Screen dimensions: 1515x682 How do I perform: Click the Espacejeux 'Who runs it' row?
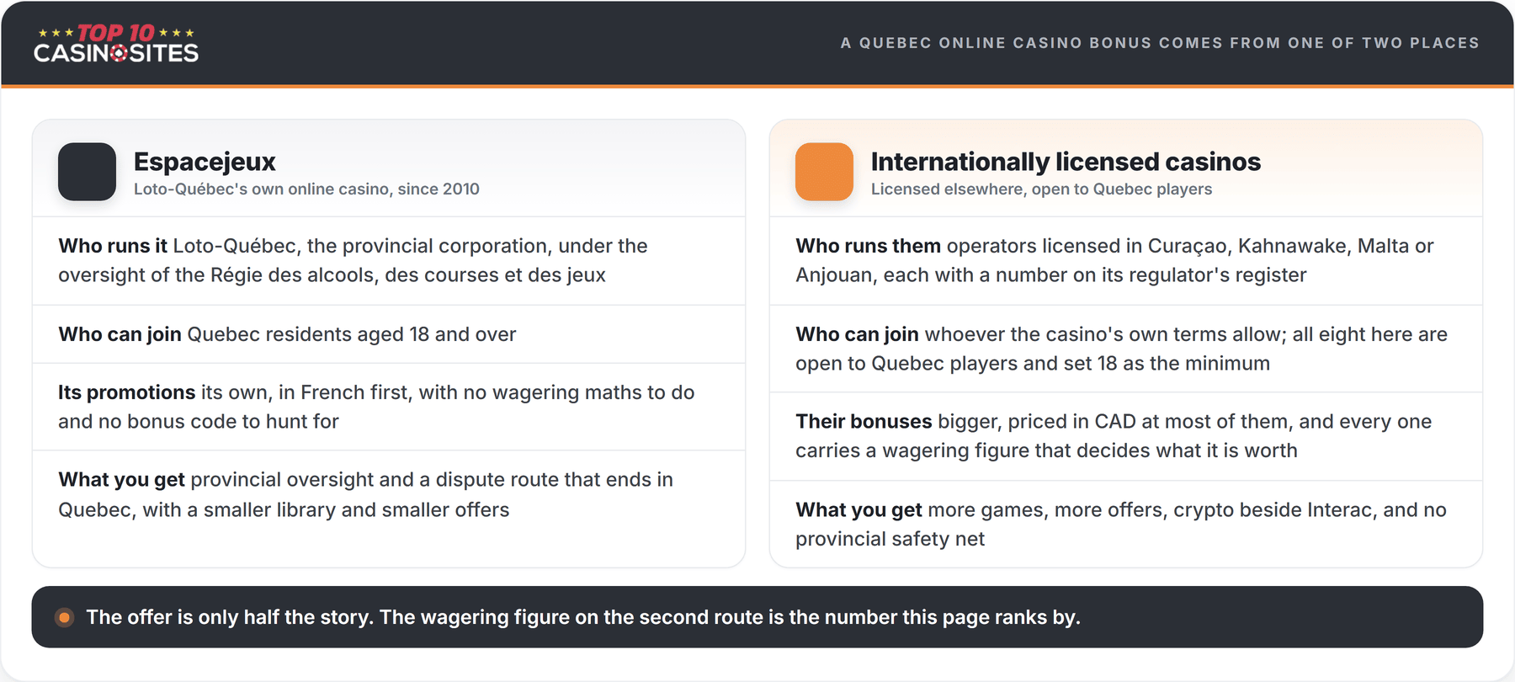click(389, 260)
